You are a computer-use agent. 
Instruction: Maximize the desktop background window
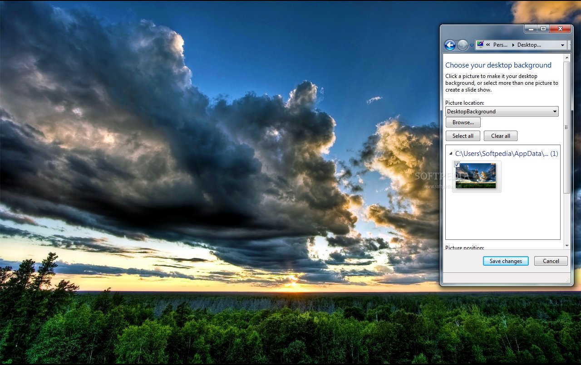pos(543,29)
